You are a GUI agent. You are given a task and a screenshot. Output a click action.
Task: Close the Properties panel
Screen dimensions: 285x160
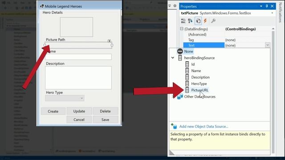click(x=272, y=6)
